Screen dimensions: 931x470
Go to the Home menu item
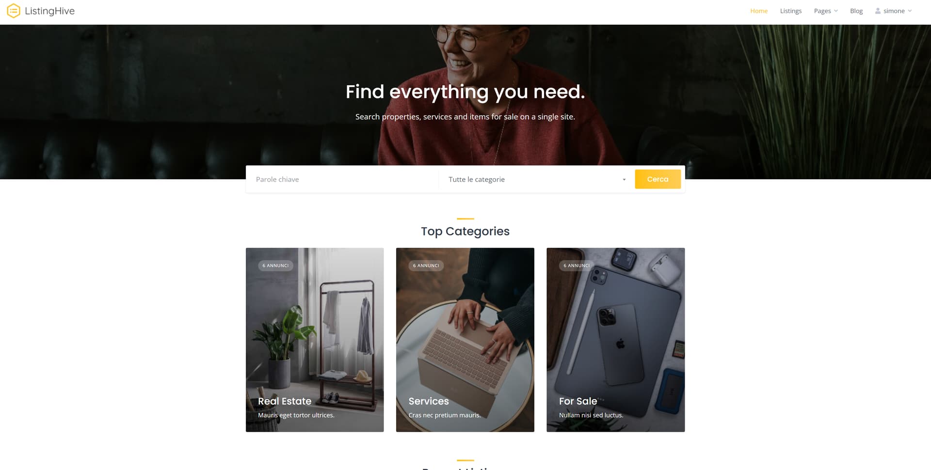759,11
